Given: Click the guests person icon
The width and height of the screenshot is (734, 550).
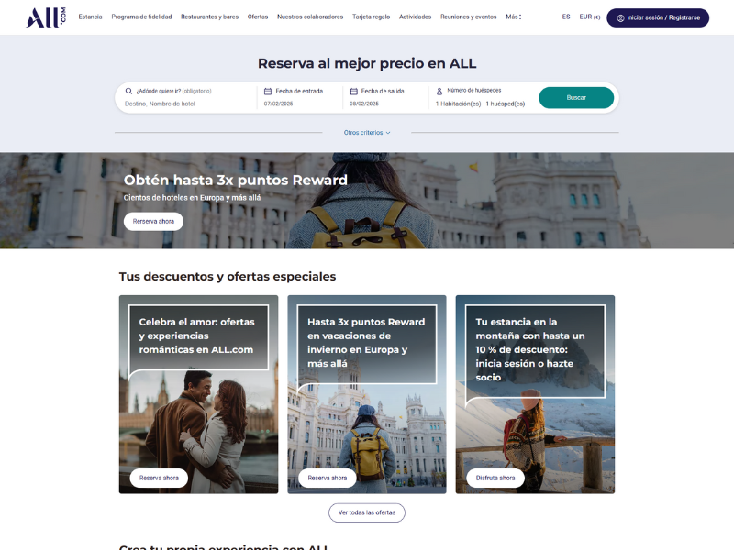Looking at the screenshot, I should [439, 91].
